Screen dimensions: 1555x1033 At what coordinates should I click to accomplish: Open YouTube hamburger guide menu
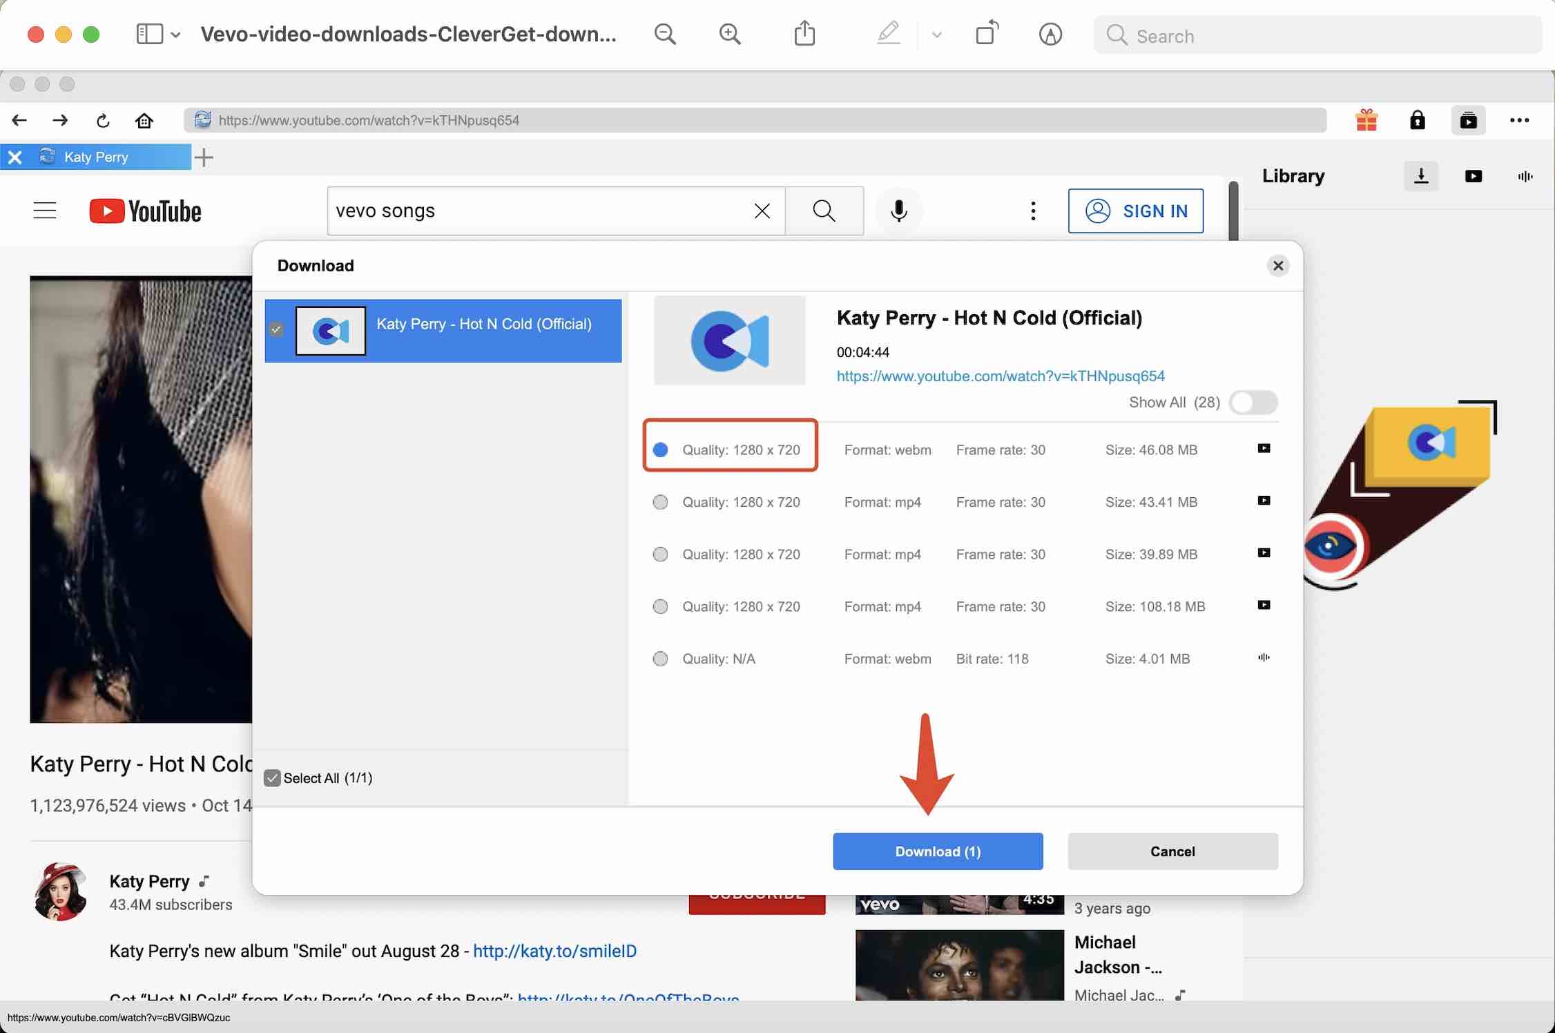(45, 211)
